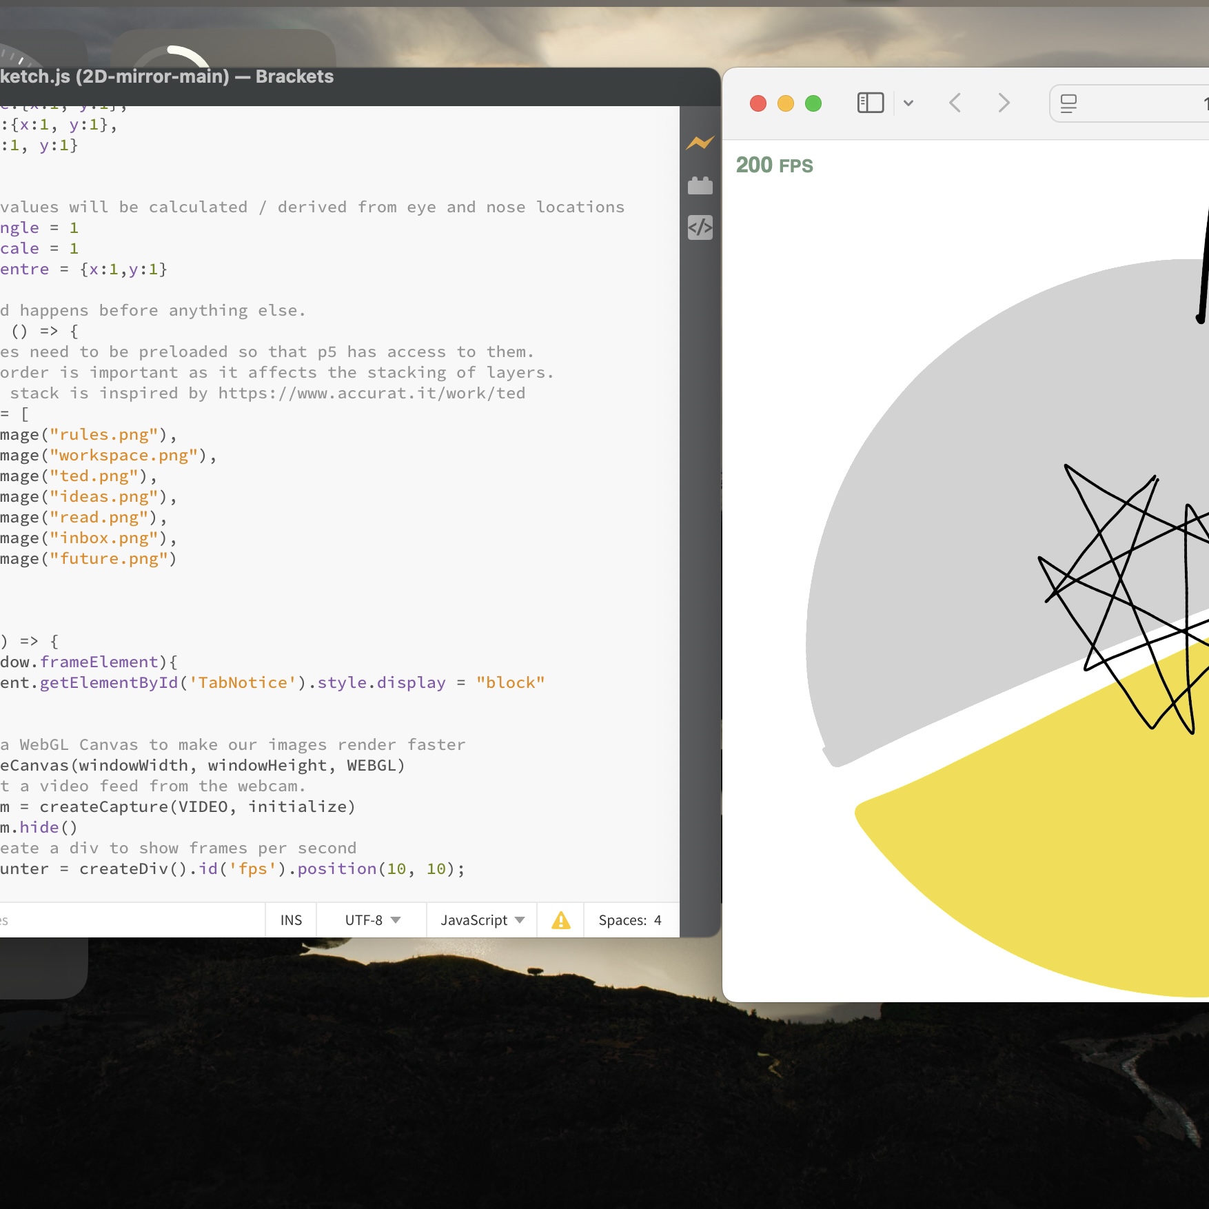Click the Safari address bar field
The height and width of the screenshot is (1209, 1209).
click(1144, 103)
